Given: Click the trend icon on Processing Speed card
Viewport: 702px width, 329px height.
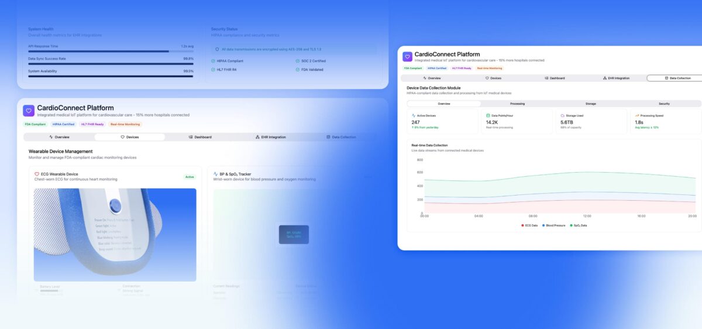Looking at the screenshot, I should tap(636, 115).
